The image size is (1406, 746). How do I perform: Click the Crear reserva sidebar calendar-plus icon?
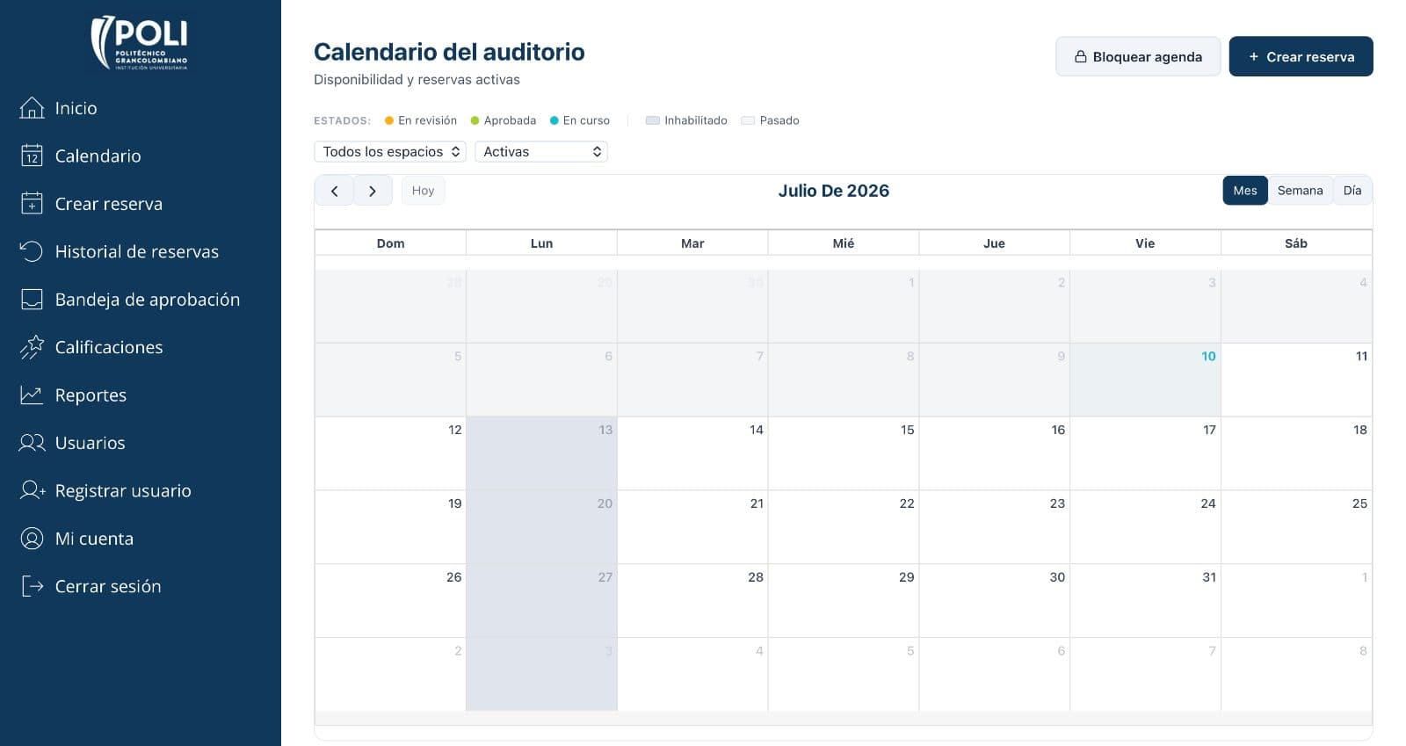point(32,204)
